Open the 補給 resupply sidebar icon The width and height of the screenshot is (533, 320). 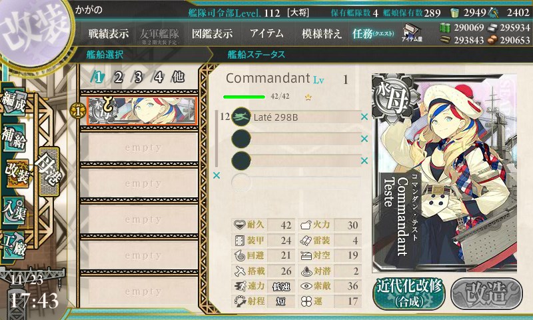click(x=14, y=137)
